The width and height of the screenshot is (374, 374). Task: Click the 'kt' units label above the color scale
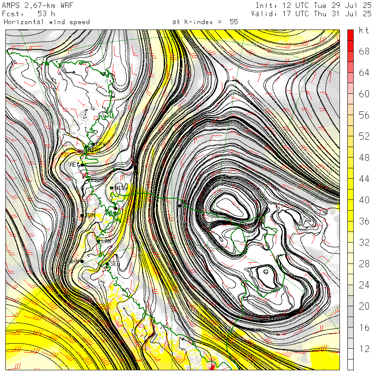click(364, 30)
